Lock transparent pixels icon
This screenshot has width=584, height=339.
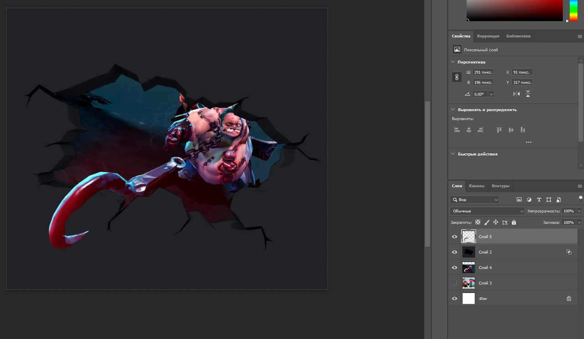478,222
